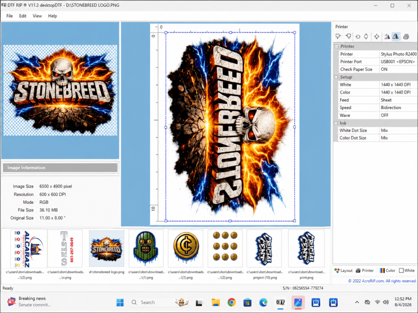
Task: Open the Printer value Stylus Photo R2400
Action: click(398, 54)
